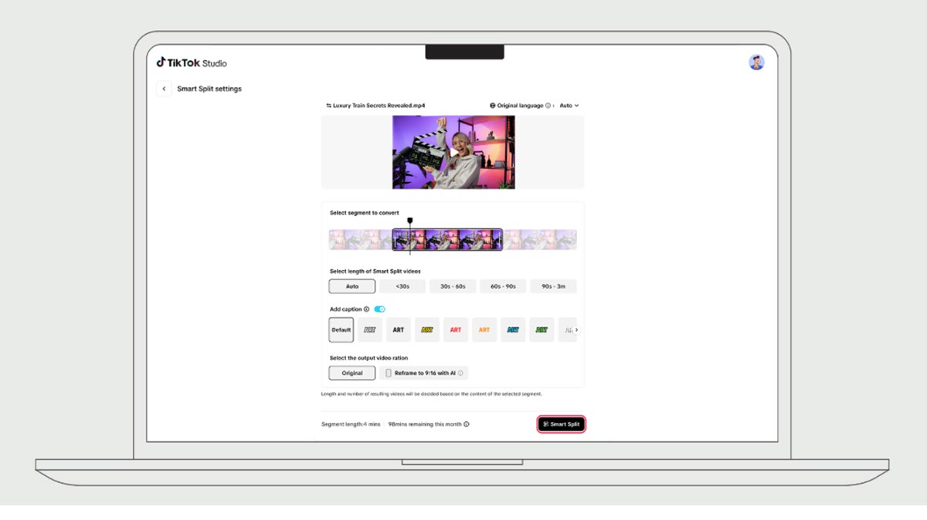Disable the Add caption toggle
The image size is (927, 520).
(x=379, y=308)
